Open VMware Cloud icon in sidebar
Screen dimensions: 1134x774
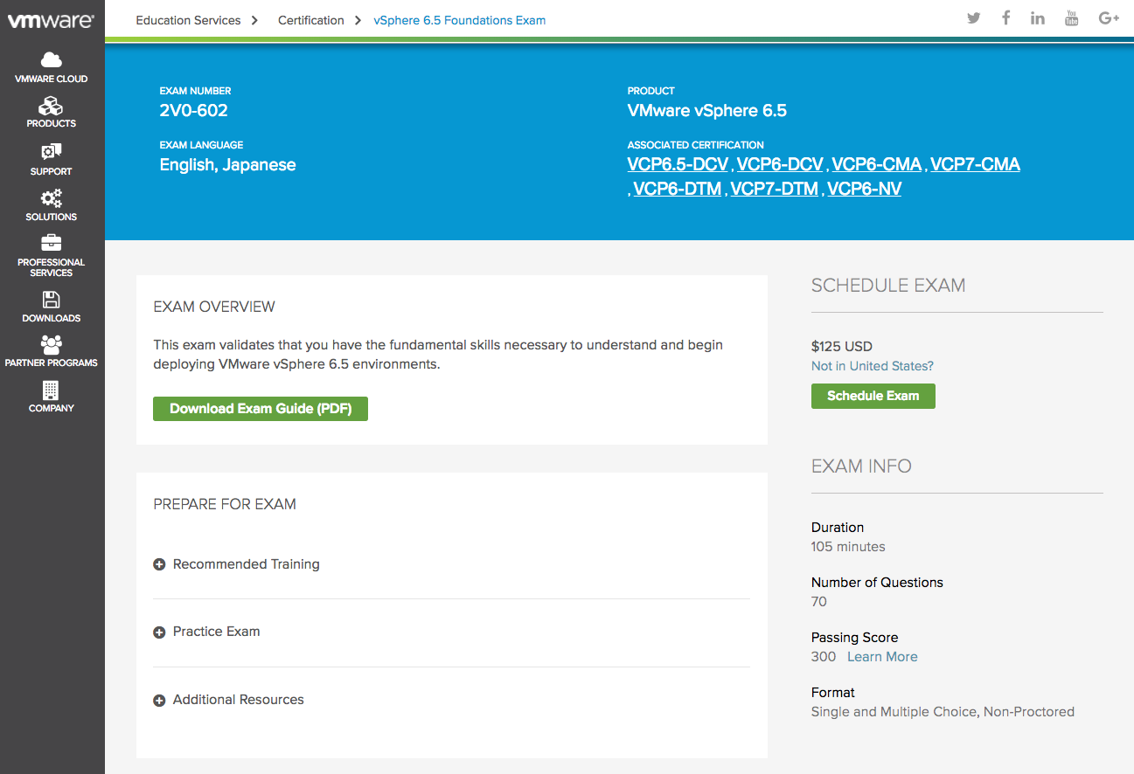52,59
